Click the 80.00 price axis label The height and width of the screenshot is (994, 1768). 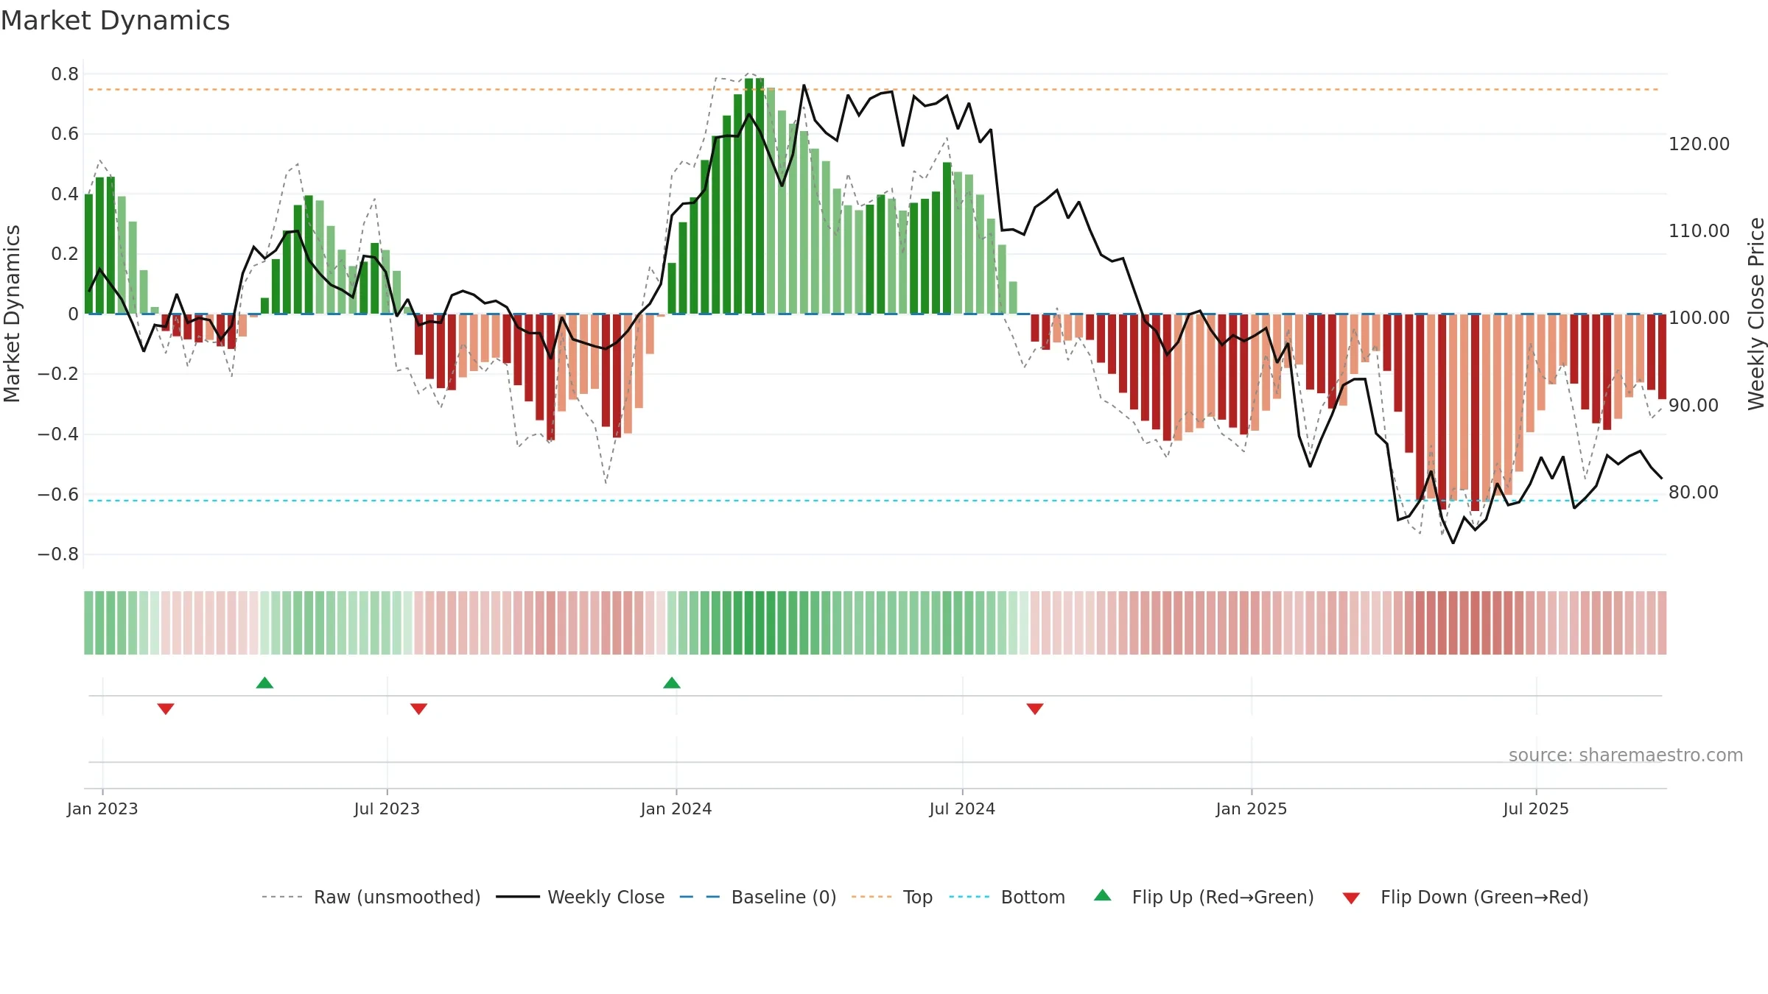point(1694,492)
